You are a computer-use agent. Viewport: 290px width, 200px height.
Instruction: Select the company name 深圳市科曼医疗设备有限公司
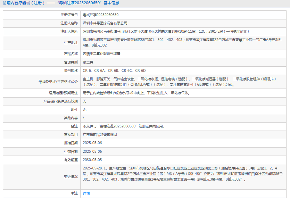(x=105, y=23)
